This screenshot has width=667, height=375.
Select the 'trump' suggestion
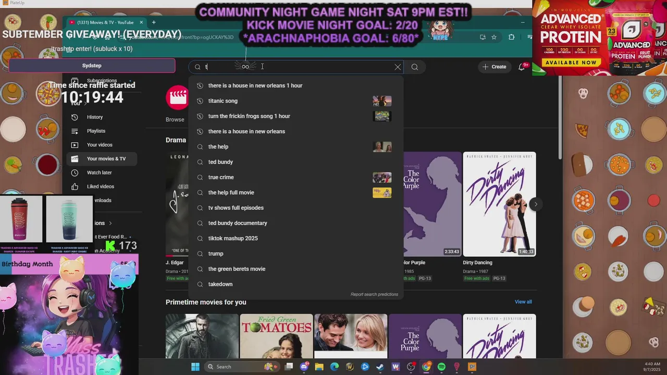[296, 254]
